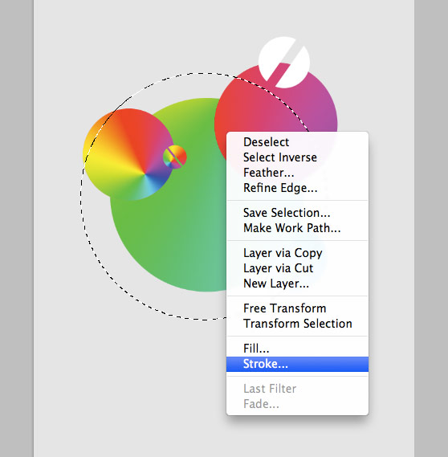Click the white slashed circle icon
This screenshot has height=457, width=448.
(284, 62)
